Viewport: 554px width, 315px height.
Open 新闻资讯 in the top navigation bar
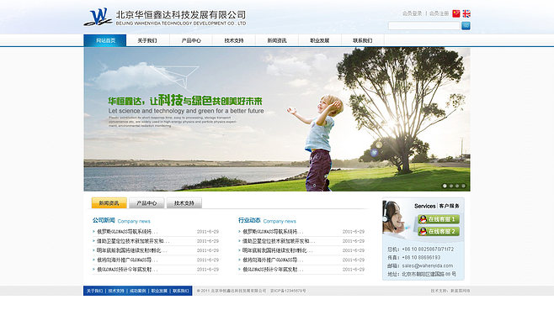(277, 40)
